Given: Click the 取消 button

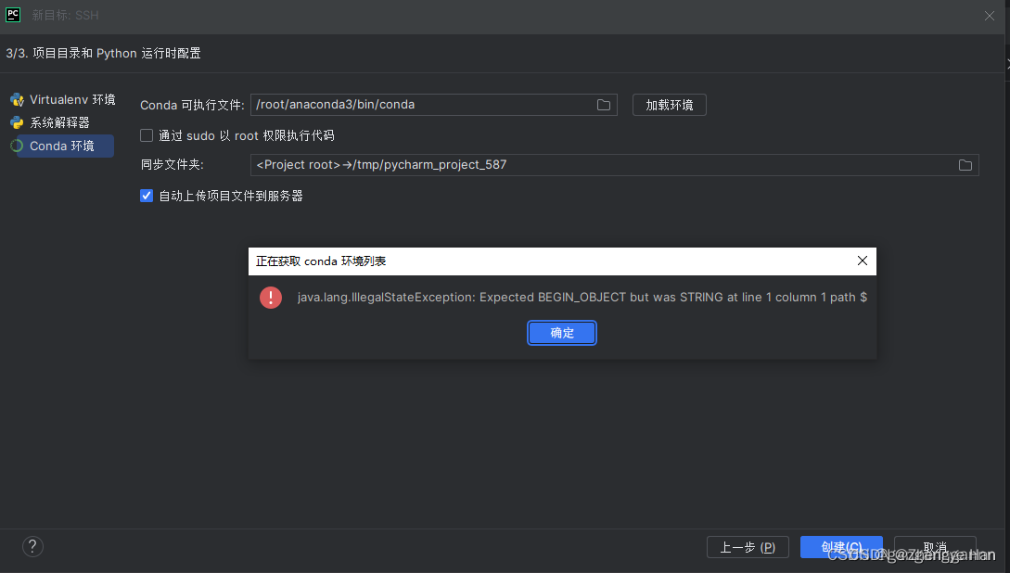Looking at the screenshot, I should [934, 546].
